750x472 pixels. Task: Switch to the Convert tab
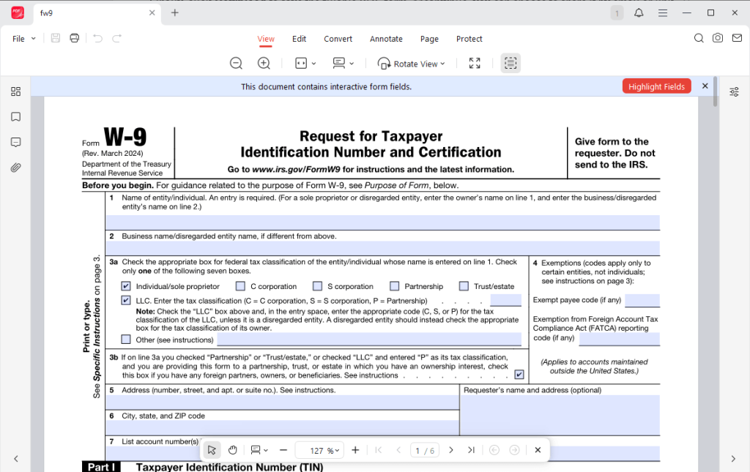click(x=338, y=39)
